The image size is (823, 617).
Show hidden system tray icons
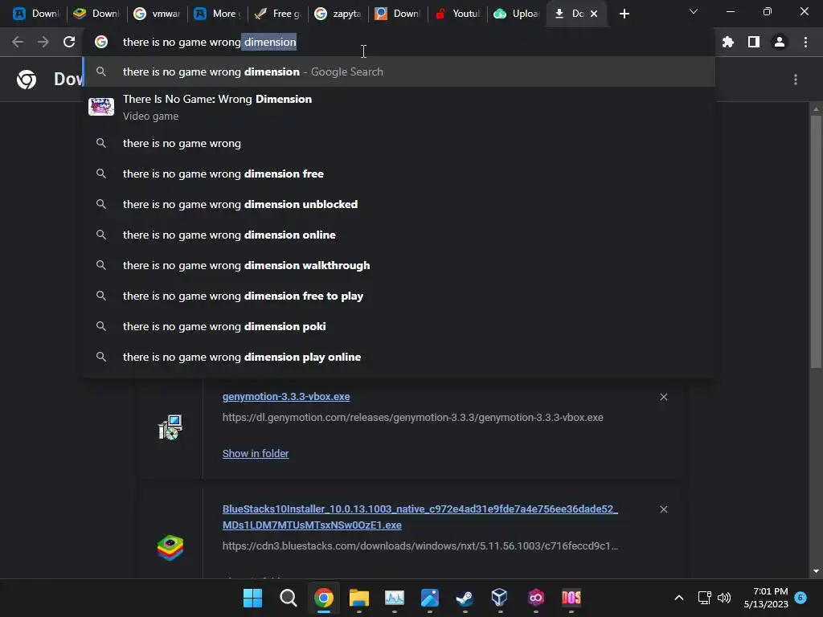point(678,598)
